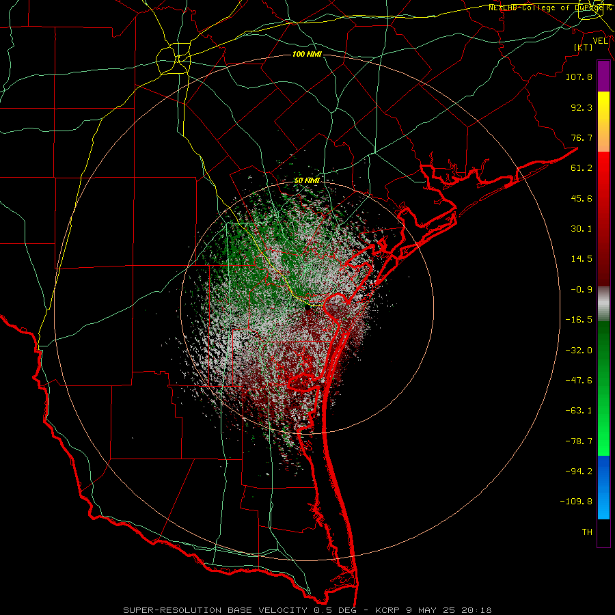Screen dimensions: 615x615
Task: Click the 61.2 legend value
Action: coord(582,168)
